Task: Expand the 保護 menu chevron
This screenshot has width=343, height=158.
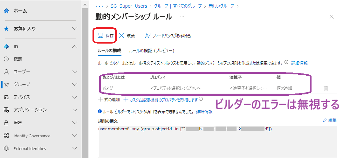Action: coord(75,122)
